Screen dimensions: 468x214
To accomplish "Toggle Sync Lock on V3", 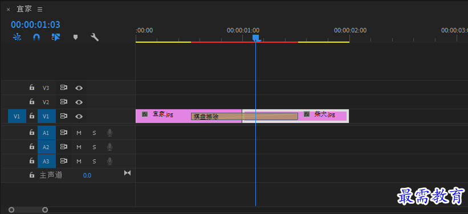I will tap(64, 88).
